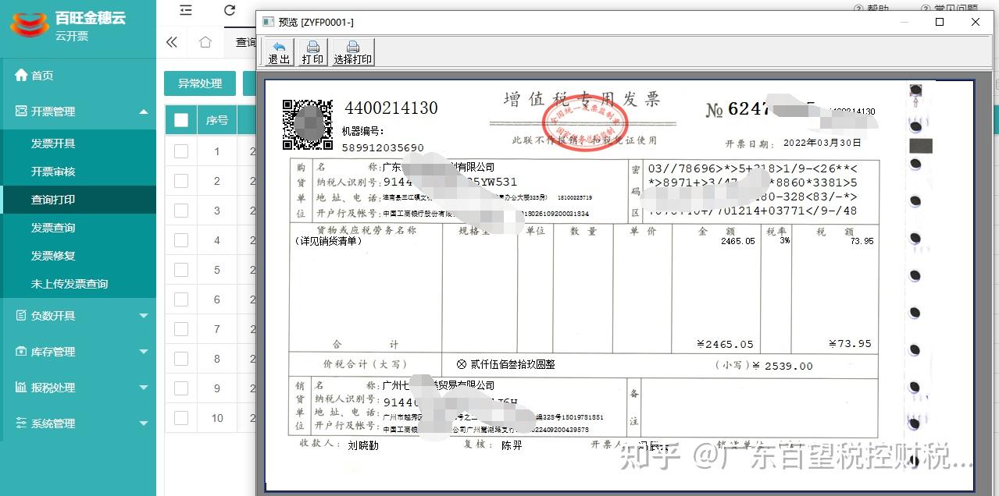Open 发票修复 in sidebar

pyautogui.click(x=78, y=256)
